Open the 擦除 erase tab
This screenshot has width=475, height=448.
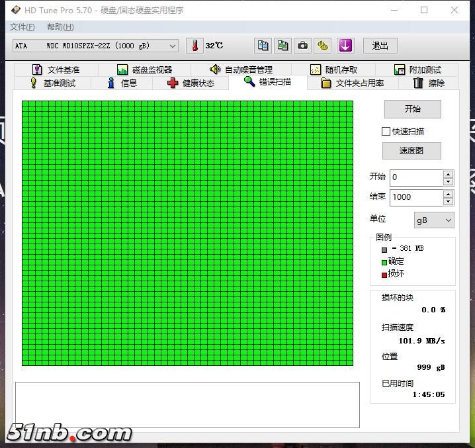point(429,83)
